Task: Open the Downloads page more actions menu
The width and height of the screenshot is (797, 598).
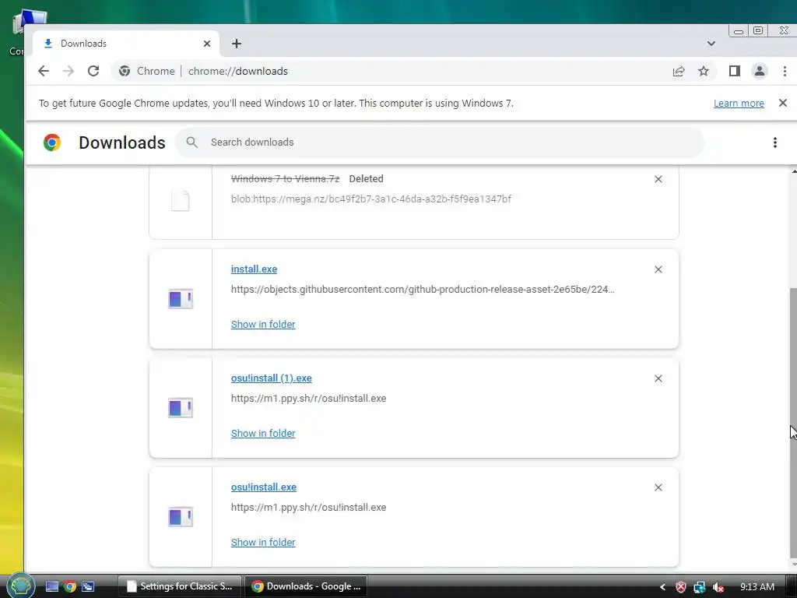Action: 775,142
